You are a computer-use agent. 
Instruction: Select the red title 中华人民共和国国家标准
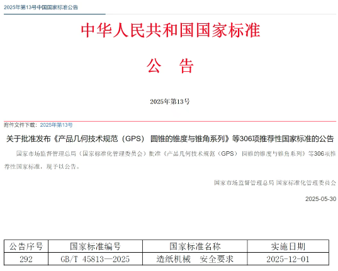pos(171,30)
